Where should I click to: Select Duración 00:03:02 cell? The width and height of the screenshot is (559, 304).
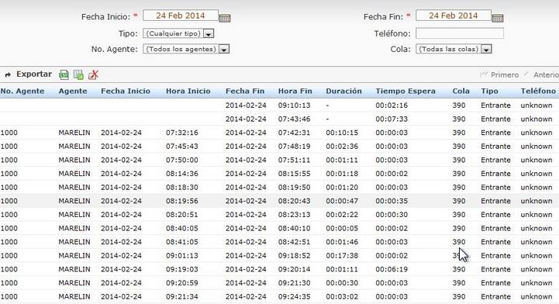[342, 296]
